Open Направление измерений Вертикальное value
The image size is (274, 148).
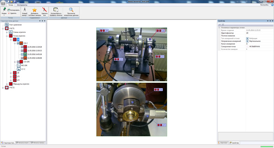(259, 41)
